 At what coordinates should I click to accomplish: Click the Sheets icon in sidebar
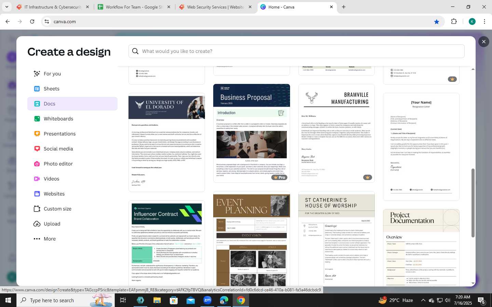click(x=37, y=89)
